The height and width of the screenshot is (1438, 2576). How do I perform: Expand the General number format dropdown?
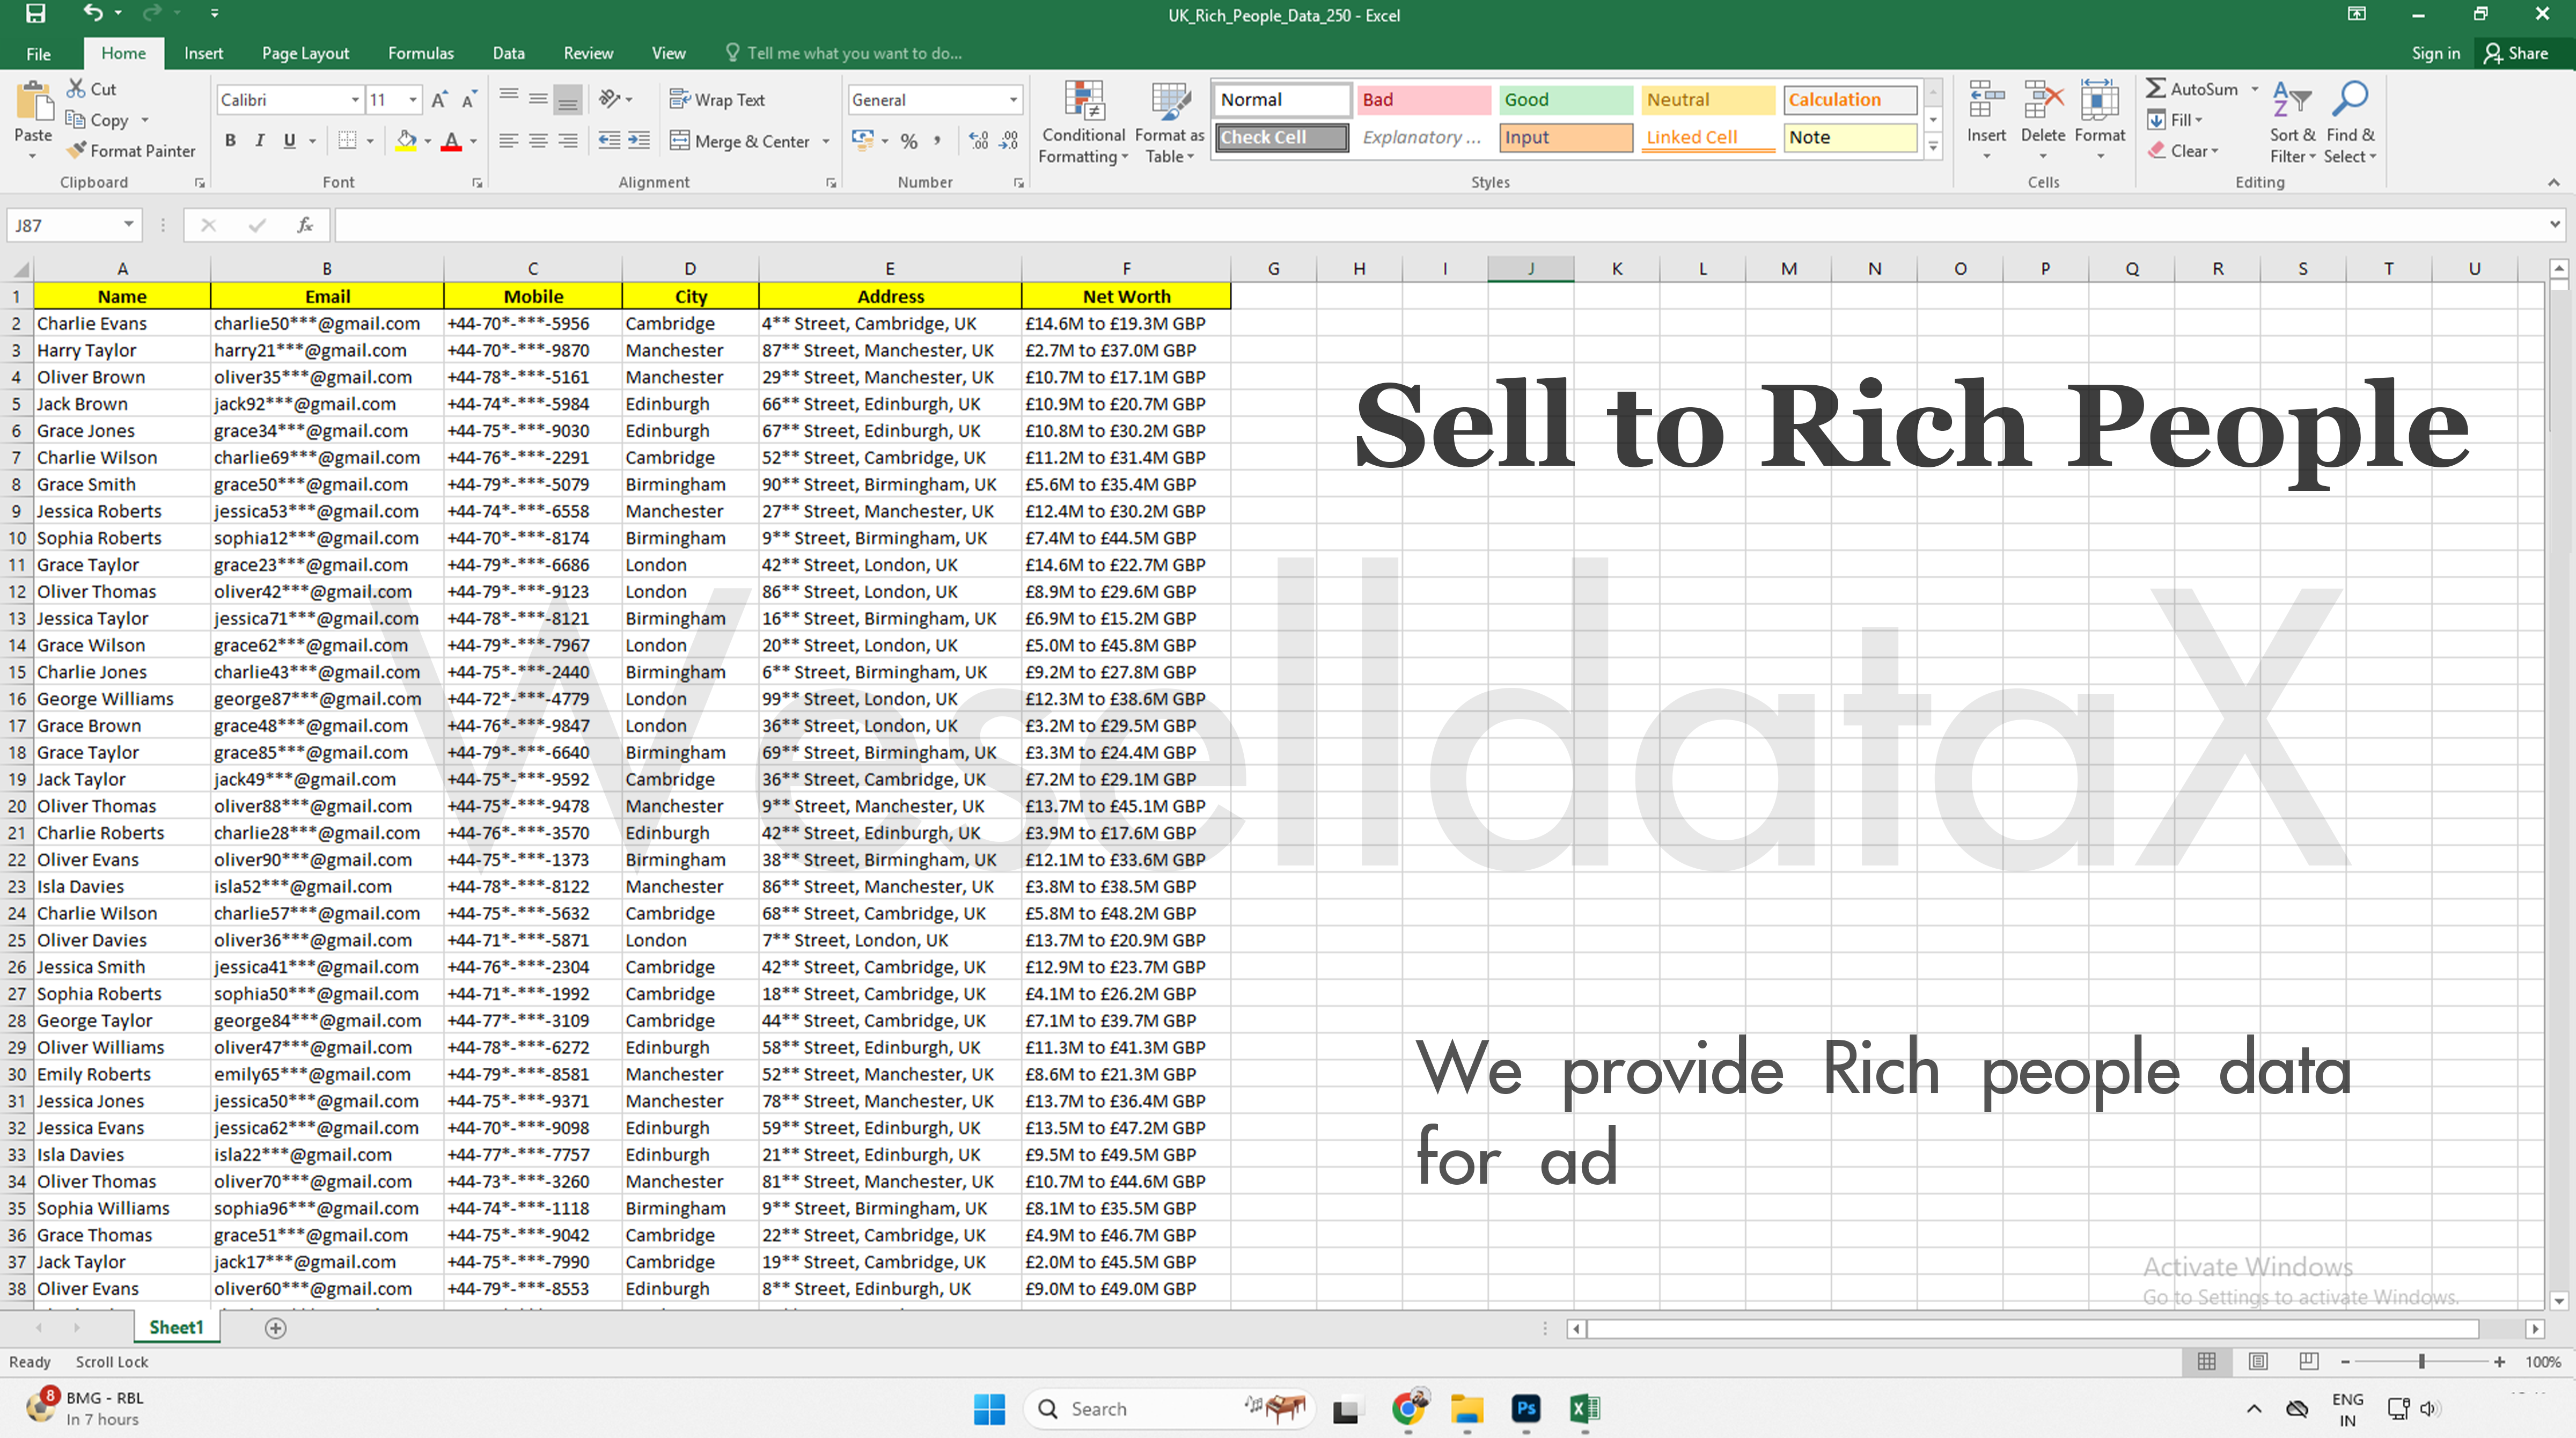pos(1013,99)
